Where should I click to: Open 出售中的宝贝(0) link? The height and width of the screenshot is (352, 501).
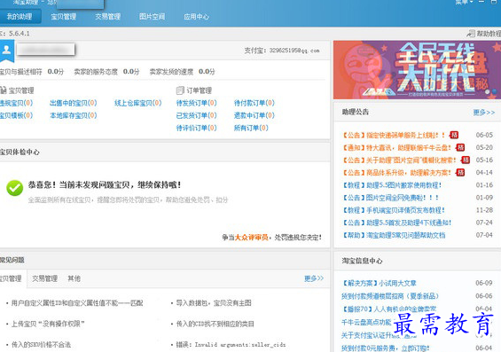[74, 103]
